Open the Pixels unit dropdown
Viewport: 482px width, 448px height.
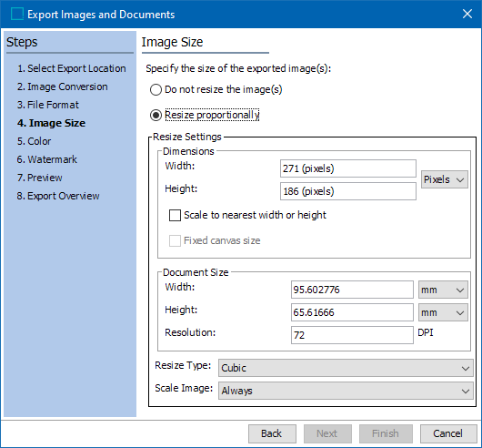444,179
